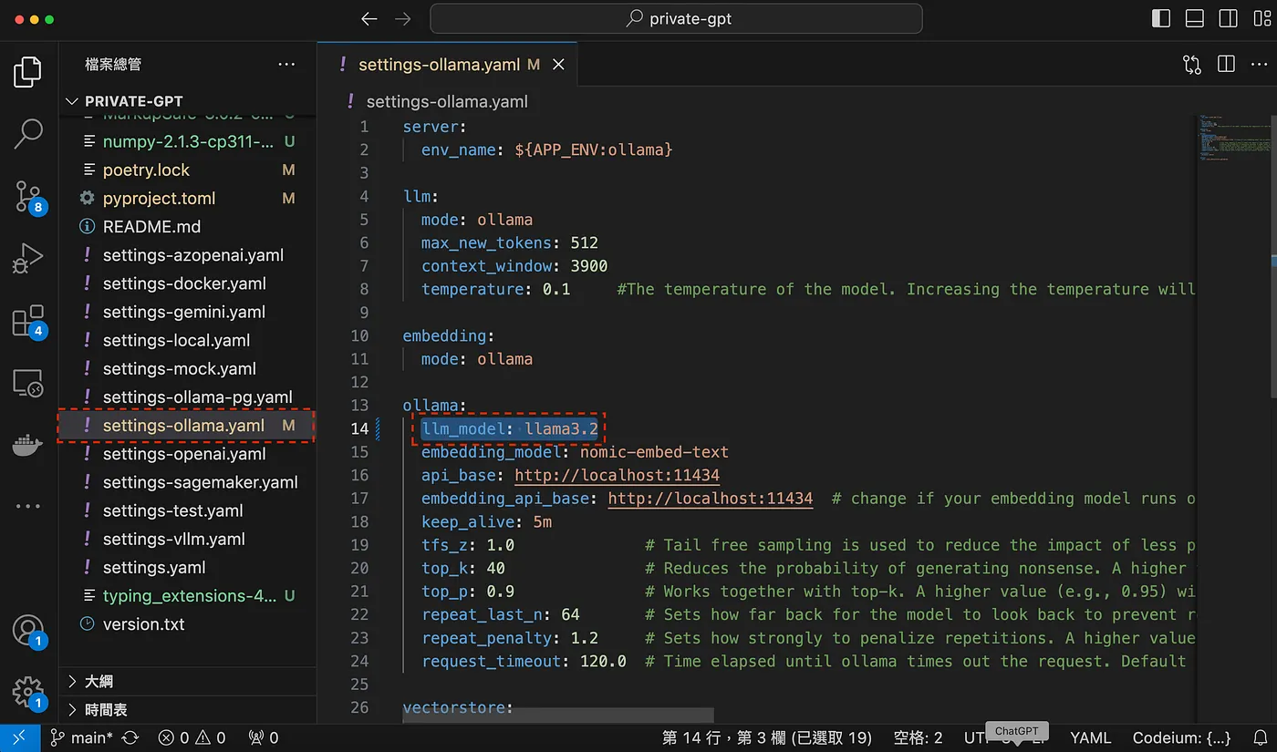Show additional activity bar views (ellipsis)
The image size is (1277, 752).
pyautogui.click(x=28, y=506)
